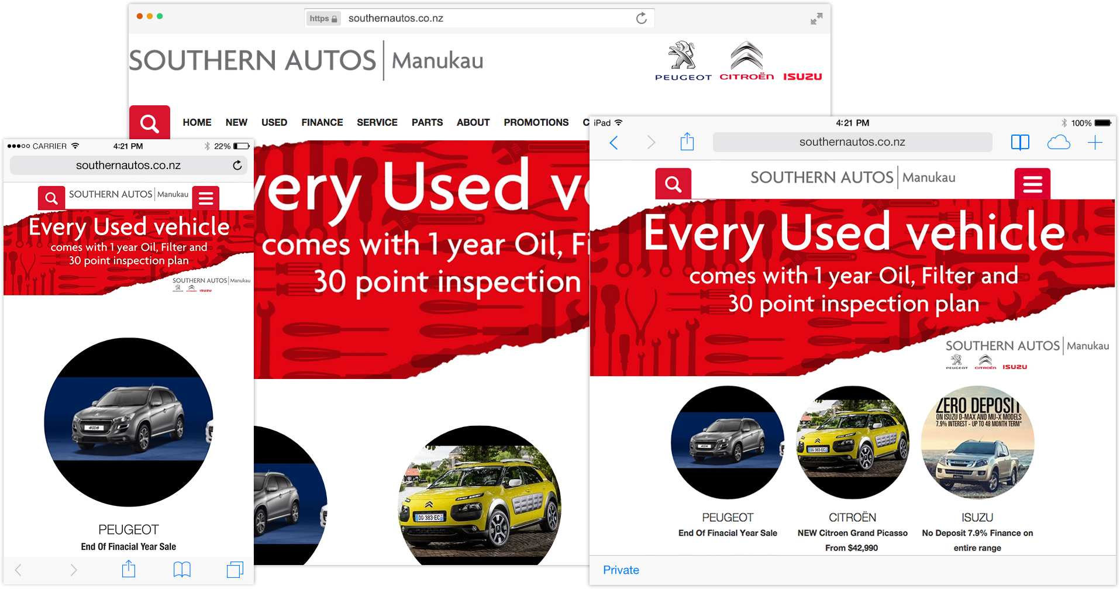Open ABOUT in the desktop navigation menu
The image size is (1120, 589).
473,122
